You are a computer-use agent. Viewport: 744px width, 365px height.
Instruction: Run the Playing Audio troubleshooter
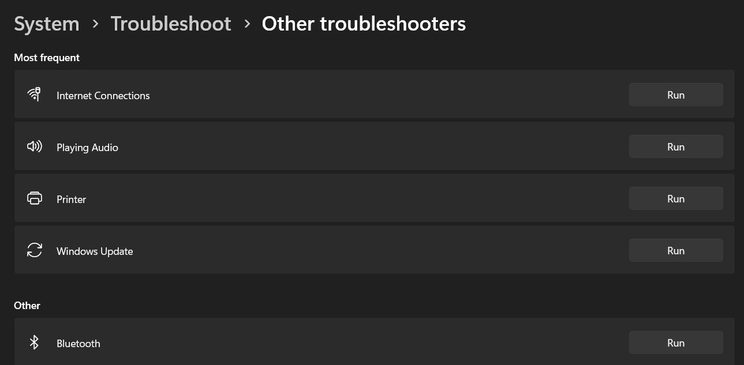tap(675, 146)
